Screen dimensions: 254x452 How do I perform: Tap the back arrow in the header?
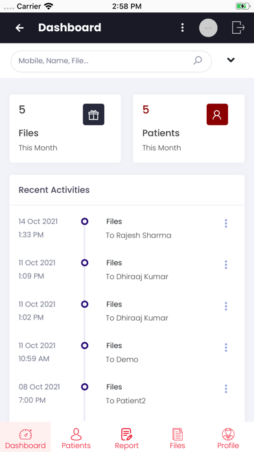pos(19,28)
